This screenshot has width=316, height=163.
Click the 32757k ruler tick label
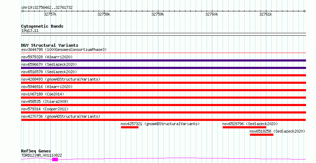50,14
